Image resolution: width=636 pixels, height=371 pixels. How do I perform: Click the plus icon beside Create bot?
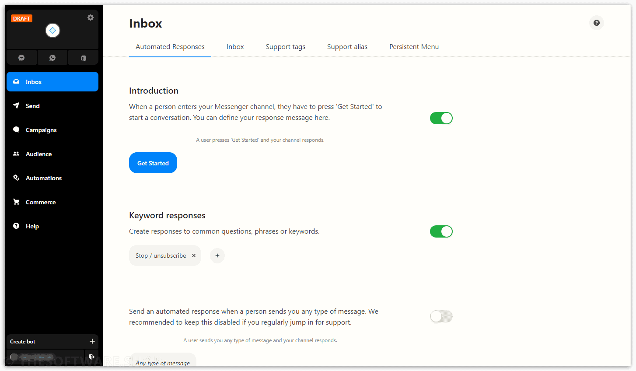pyautogui.click(x=92, y=341)
